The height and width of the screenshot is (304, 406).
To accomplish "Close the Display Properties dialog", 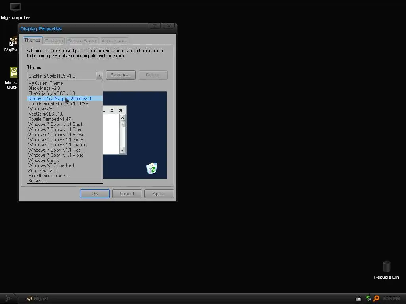I will 169,26.
